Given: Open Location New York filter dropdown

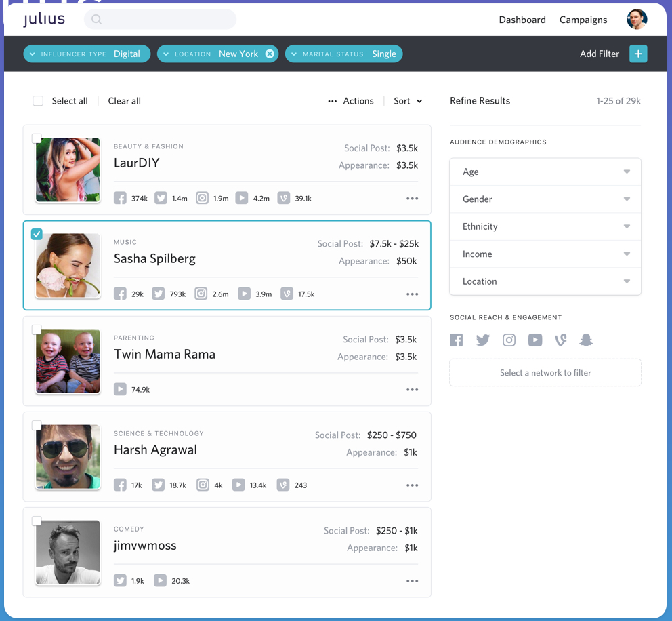Looking at the screenshot, I should click(217, 54).
